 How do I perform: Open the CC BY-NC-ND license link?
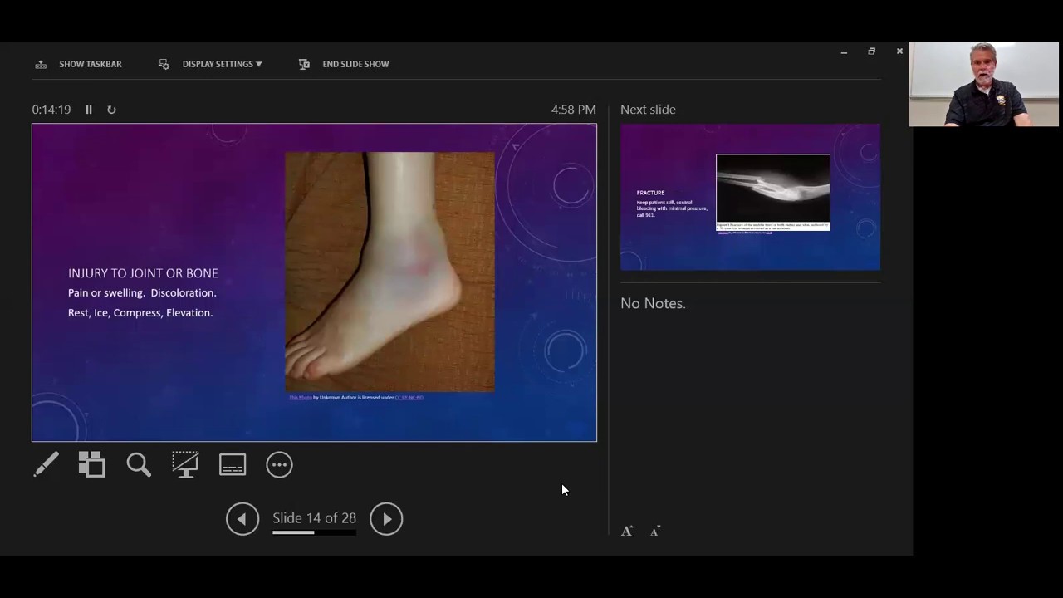(409, 398)
